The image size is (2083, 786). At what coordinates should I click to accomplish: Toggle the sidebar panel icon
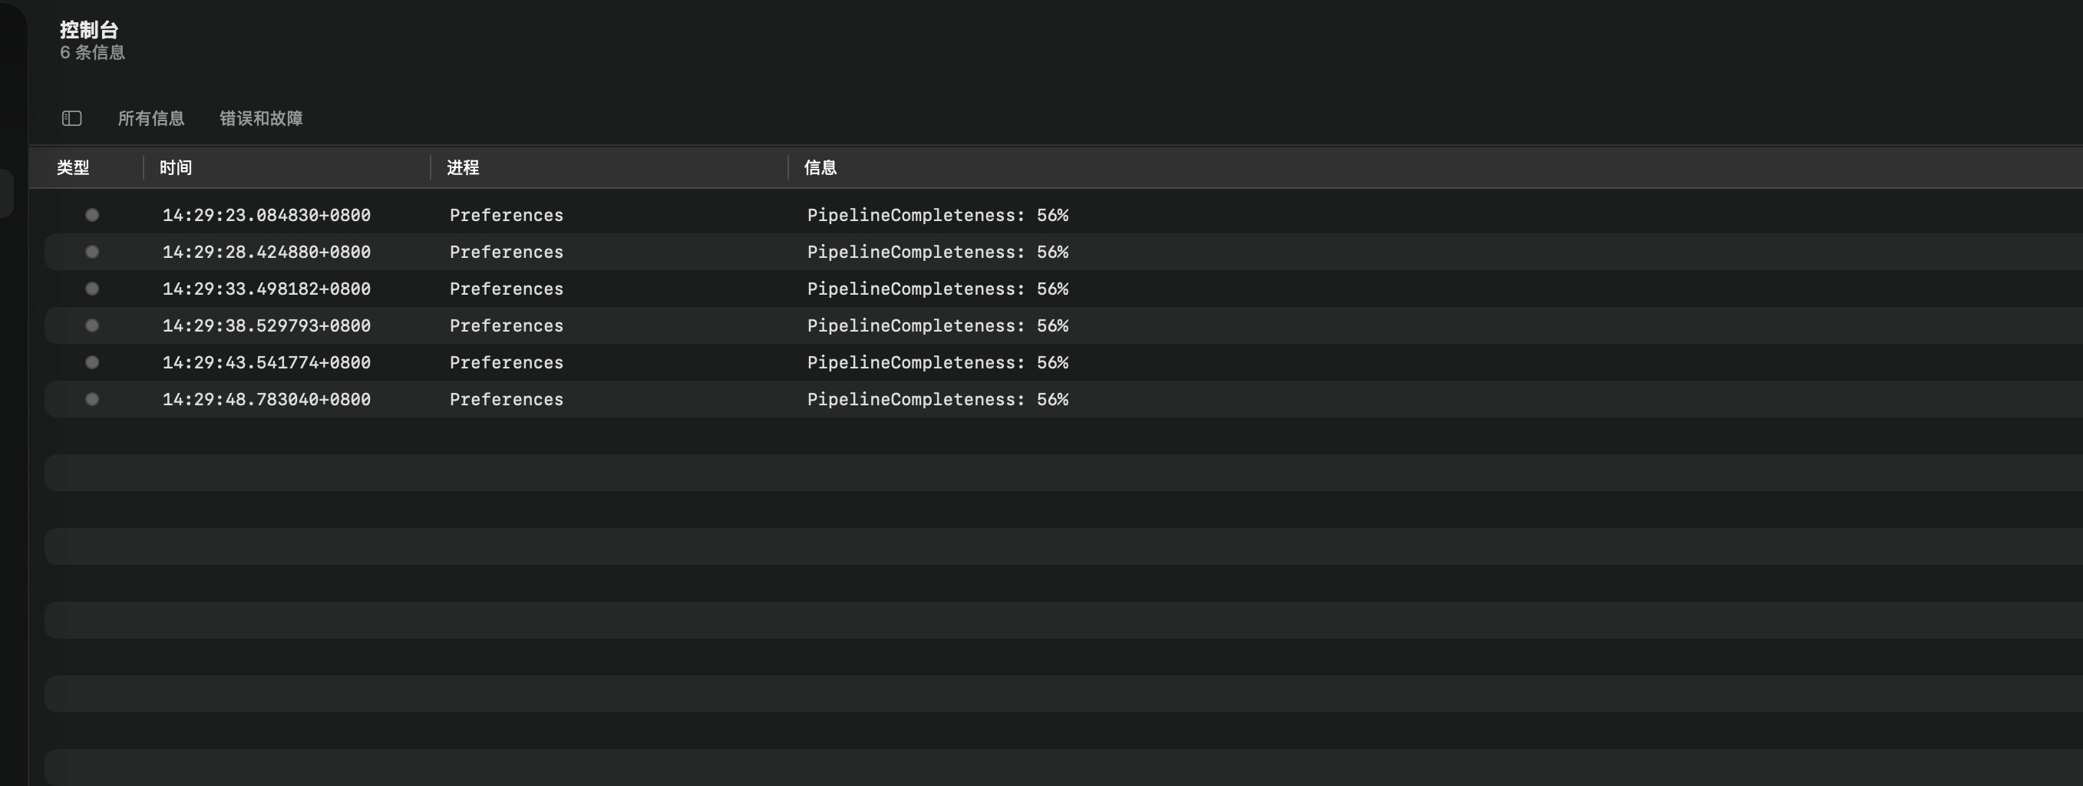pos(72,119)
